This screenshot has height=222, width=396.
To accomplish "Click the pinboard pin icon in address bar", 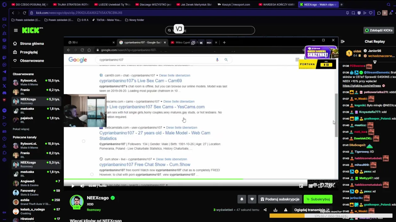I will point(347,13).
